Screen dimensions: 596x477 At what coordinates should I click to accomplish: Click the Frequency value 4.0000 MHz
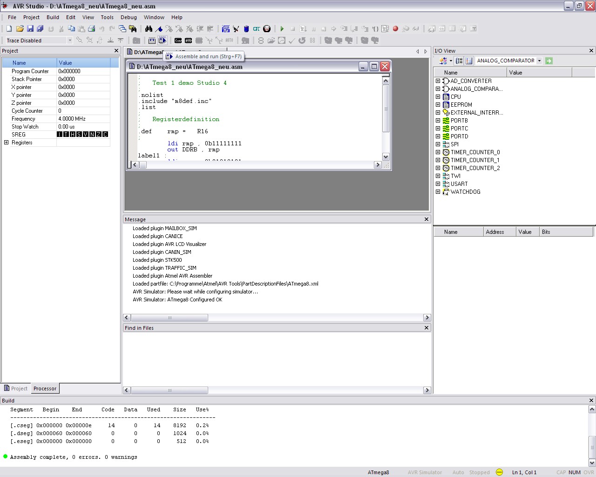72,119
